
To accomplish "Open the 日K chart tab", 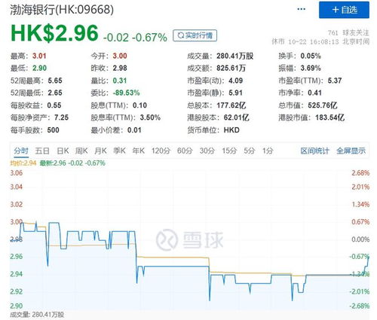I will pos(63,151).
